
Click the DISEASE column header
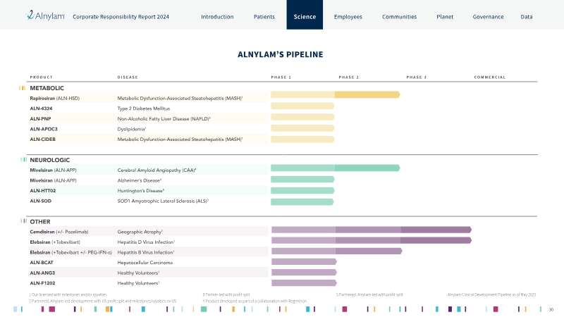[x=128, y=77]
